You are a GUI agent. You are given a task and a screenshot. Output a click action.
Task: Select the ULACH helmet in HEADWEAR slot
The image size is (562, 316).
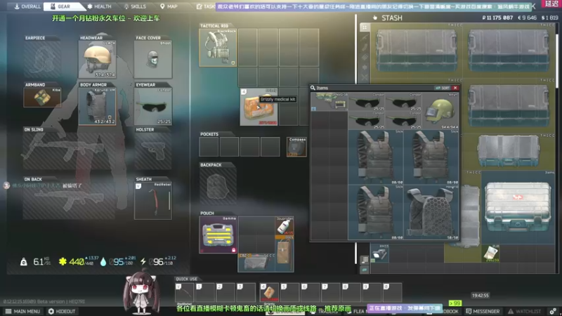pyautogui.click(x=97, y=59)
